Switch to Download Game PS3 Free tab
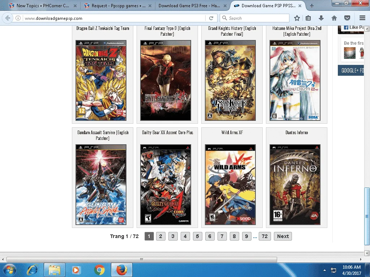 pyautogui.click(x=192, y=6)
